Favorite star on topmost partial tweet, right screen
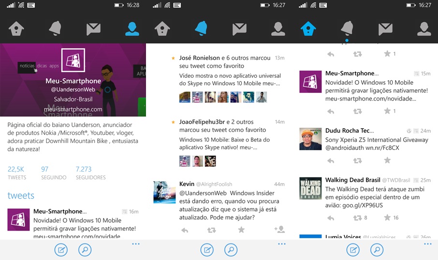 coord(387,54)
